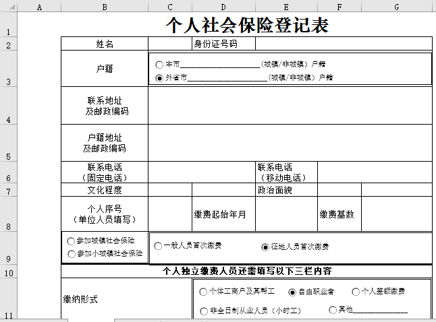
Task: Select the 其他 radio option
Action: (x=332, y=310)
